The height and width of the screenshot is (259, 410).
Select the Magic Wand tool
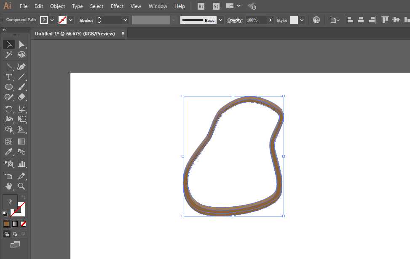pos(8,55)
